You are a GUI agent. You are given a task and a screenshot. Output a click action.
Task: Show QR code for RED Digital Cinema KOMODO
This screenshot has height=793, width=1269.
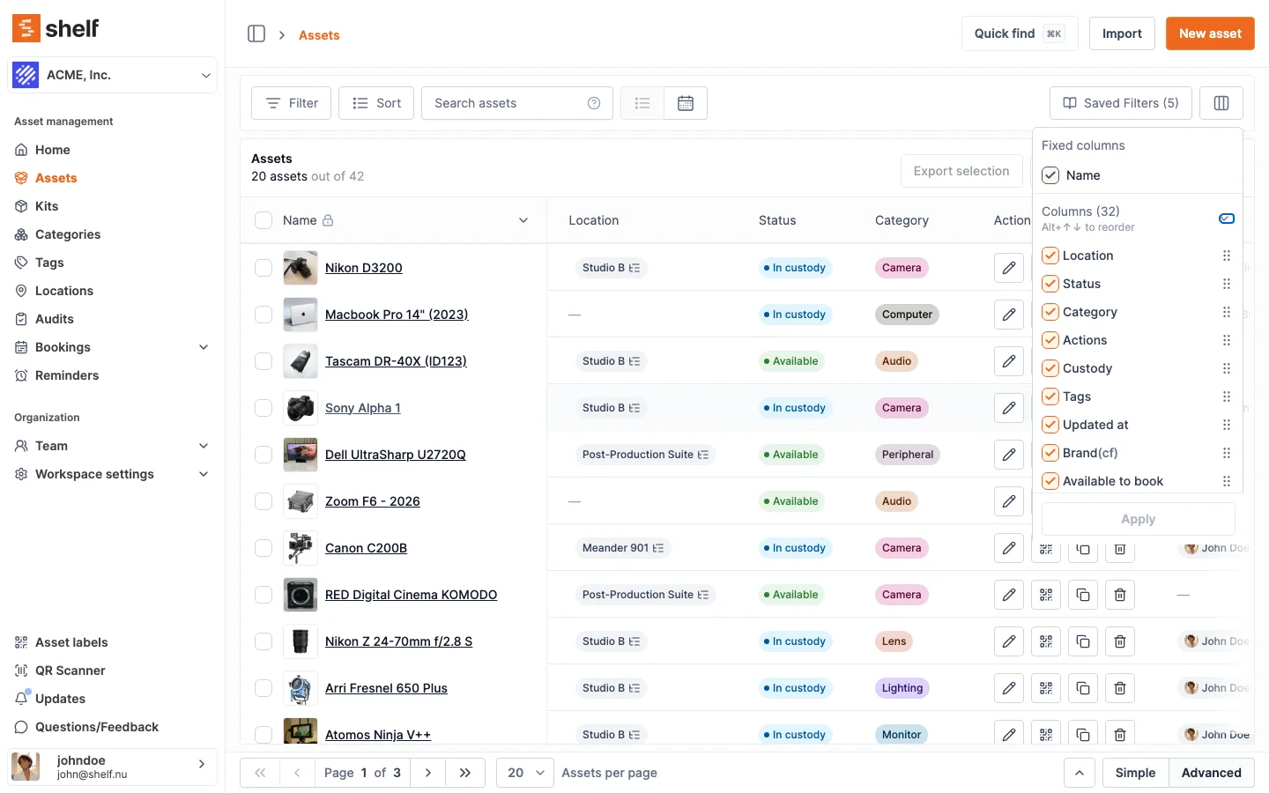1046,595
